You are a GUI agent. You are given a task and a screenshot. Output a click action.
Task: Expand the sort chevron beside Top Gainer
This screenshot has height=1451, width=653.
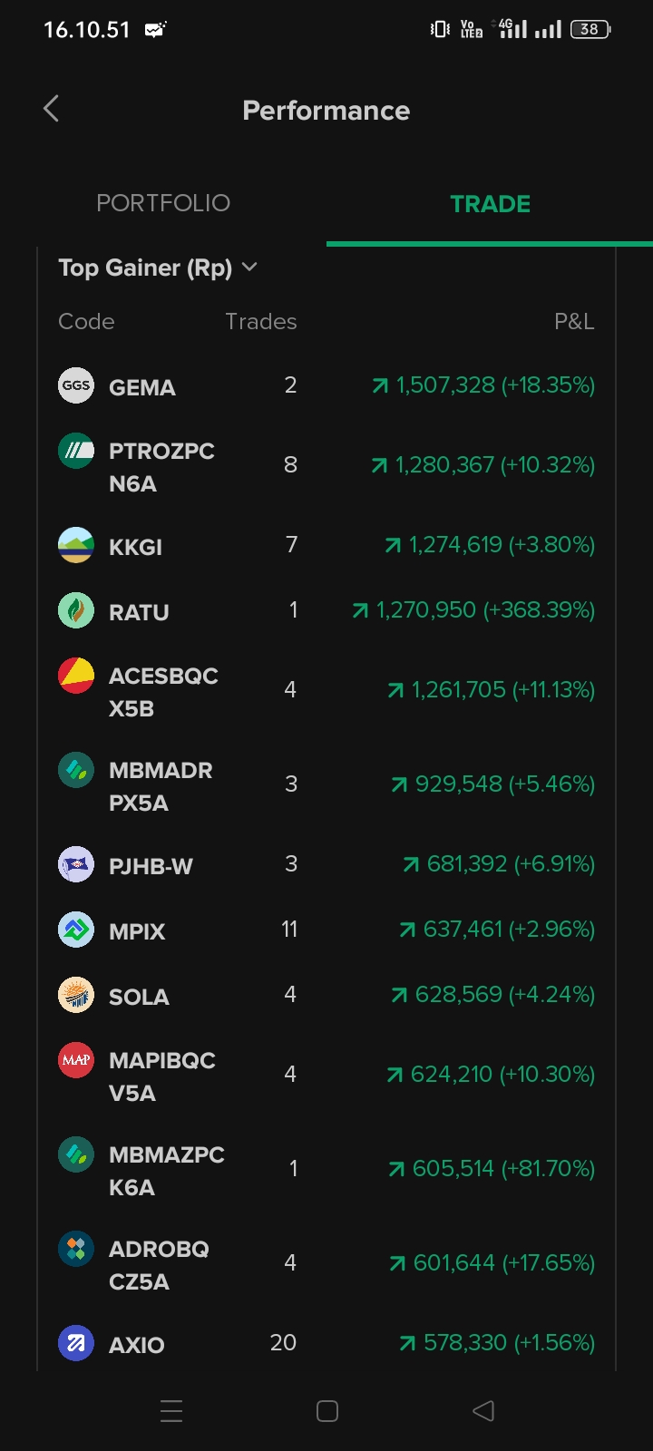[x=250, y=268]
